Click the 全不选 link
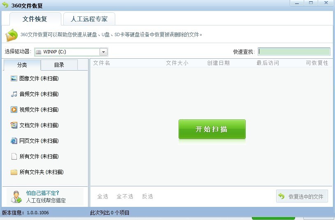Screen dimensions: 335x220 click(x=125, y=196)
